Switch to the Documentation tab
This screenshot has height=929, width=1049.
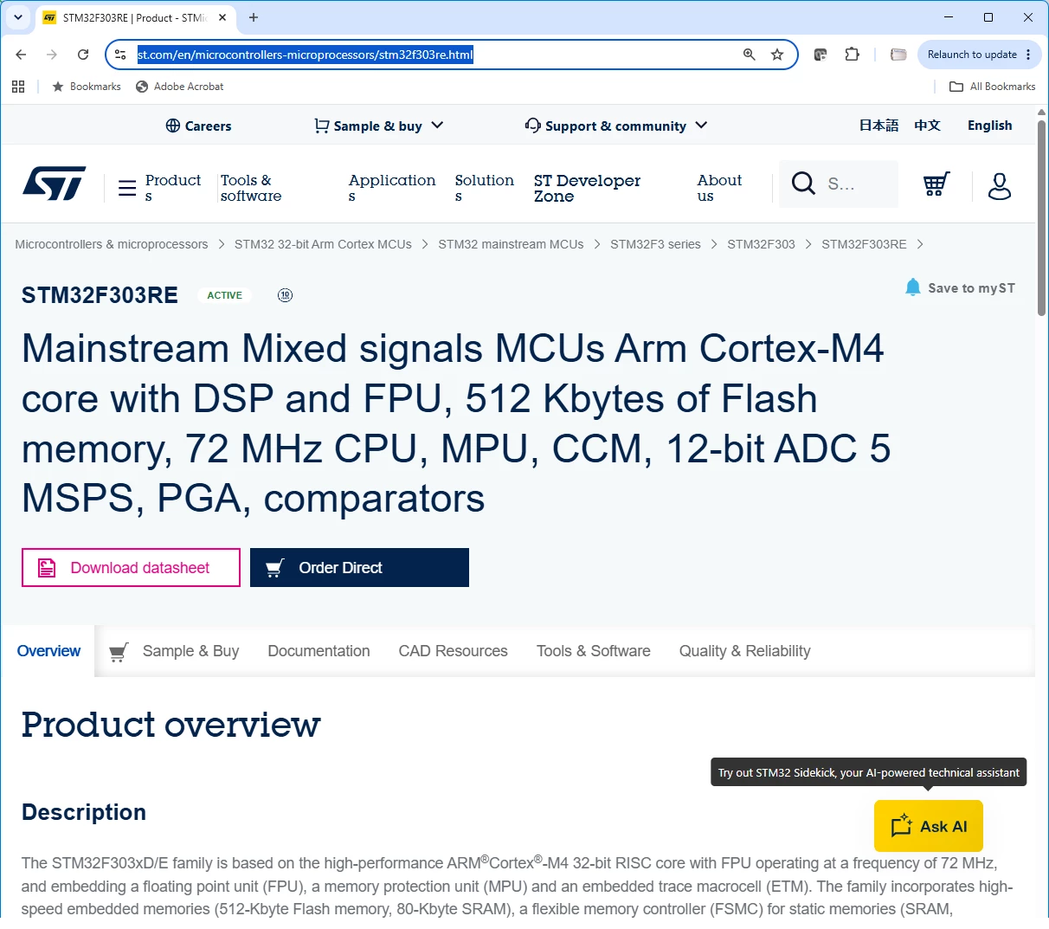coord(319,651)
